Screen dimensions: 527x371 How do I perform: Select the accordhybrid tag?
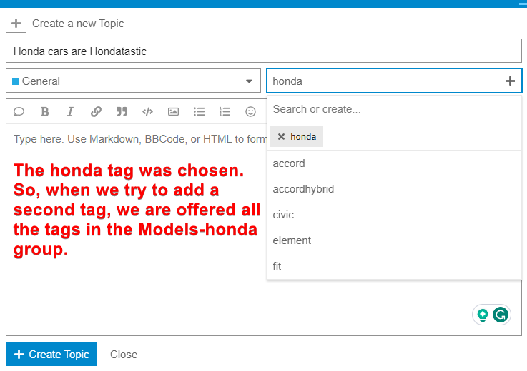coord(394,189)
